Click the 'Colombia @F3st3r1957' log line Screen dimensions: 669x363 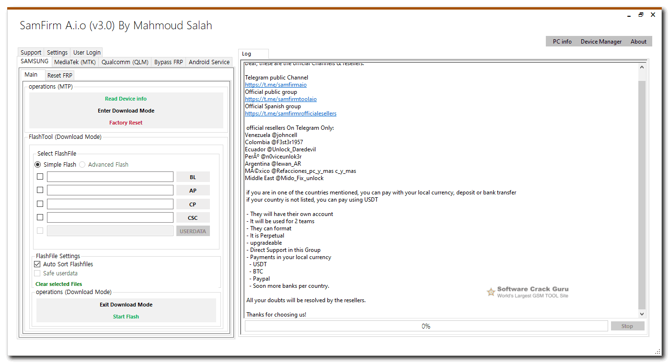coord(274,142)
